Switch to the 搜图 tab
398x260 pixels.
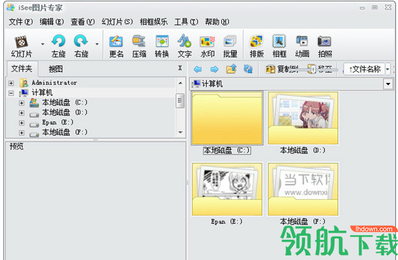point(56,69)
